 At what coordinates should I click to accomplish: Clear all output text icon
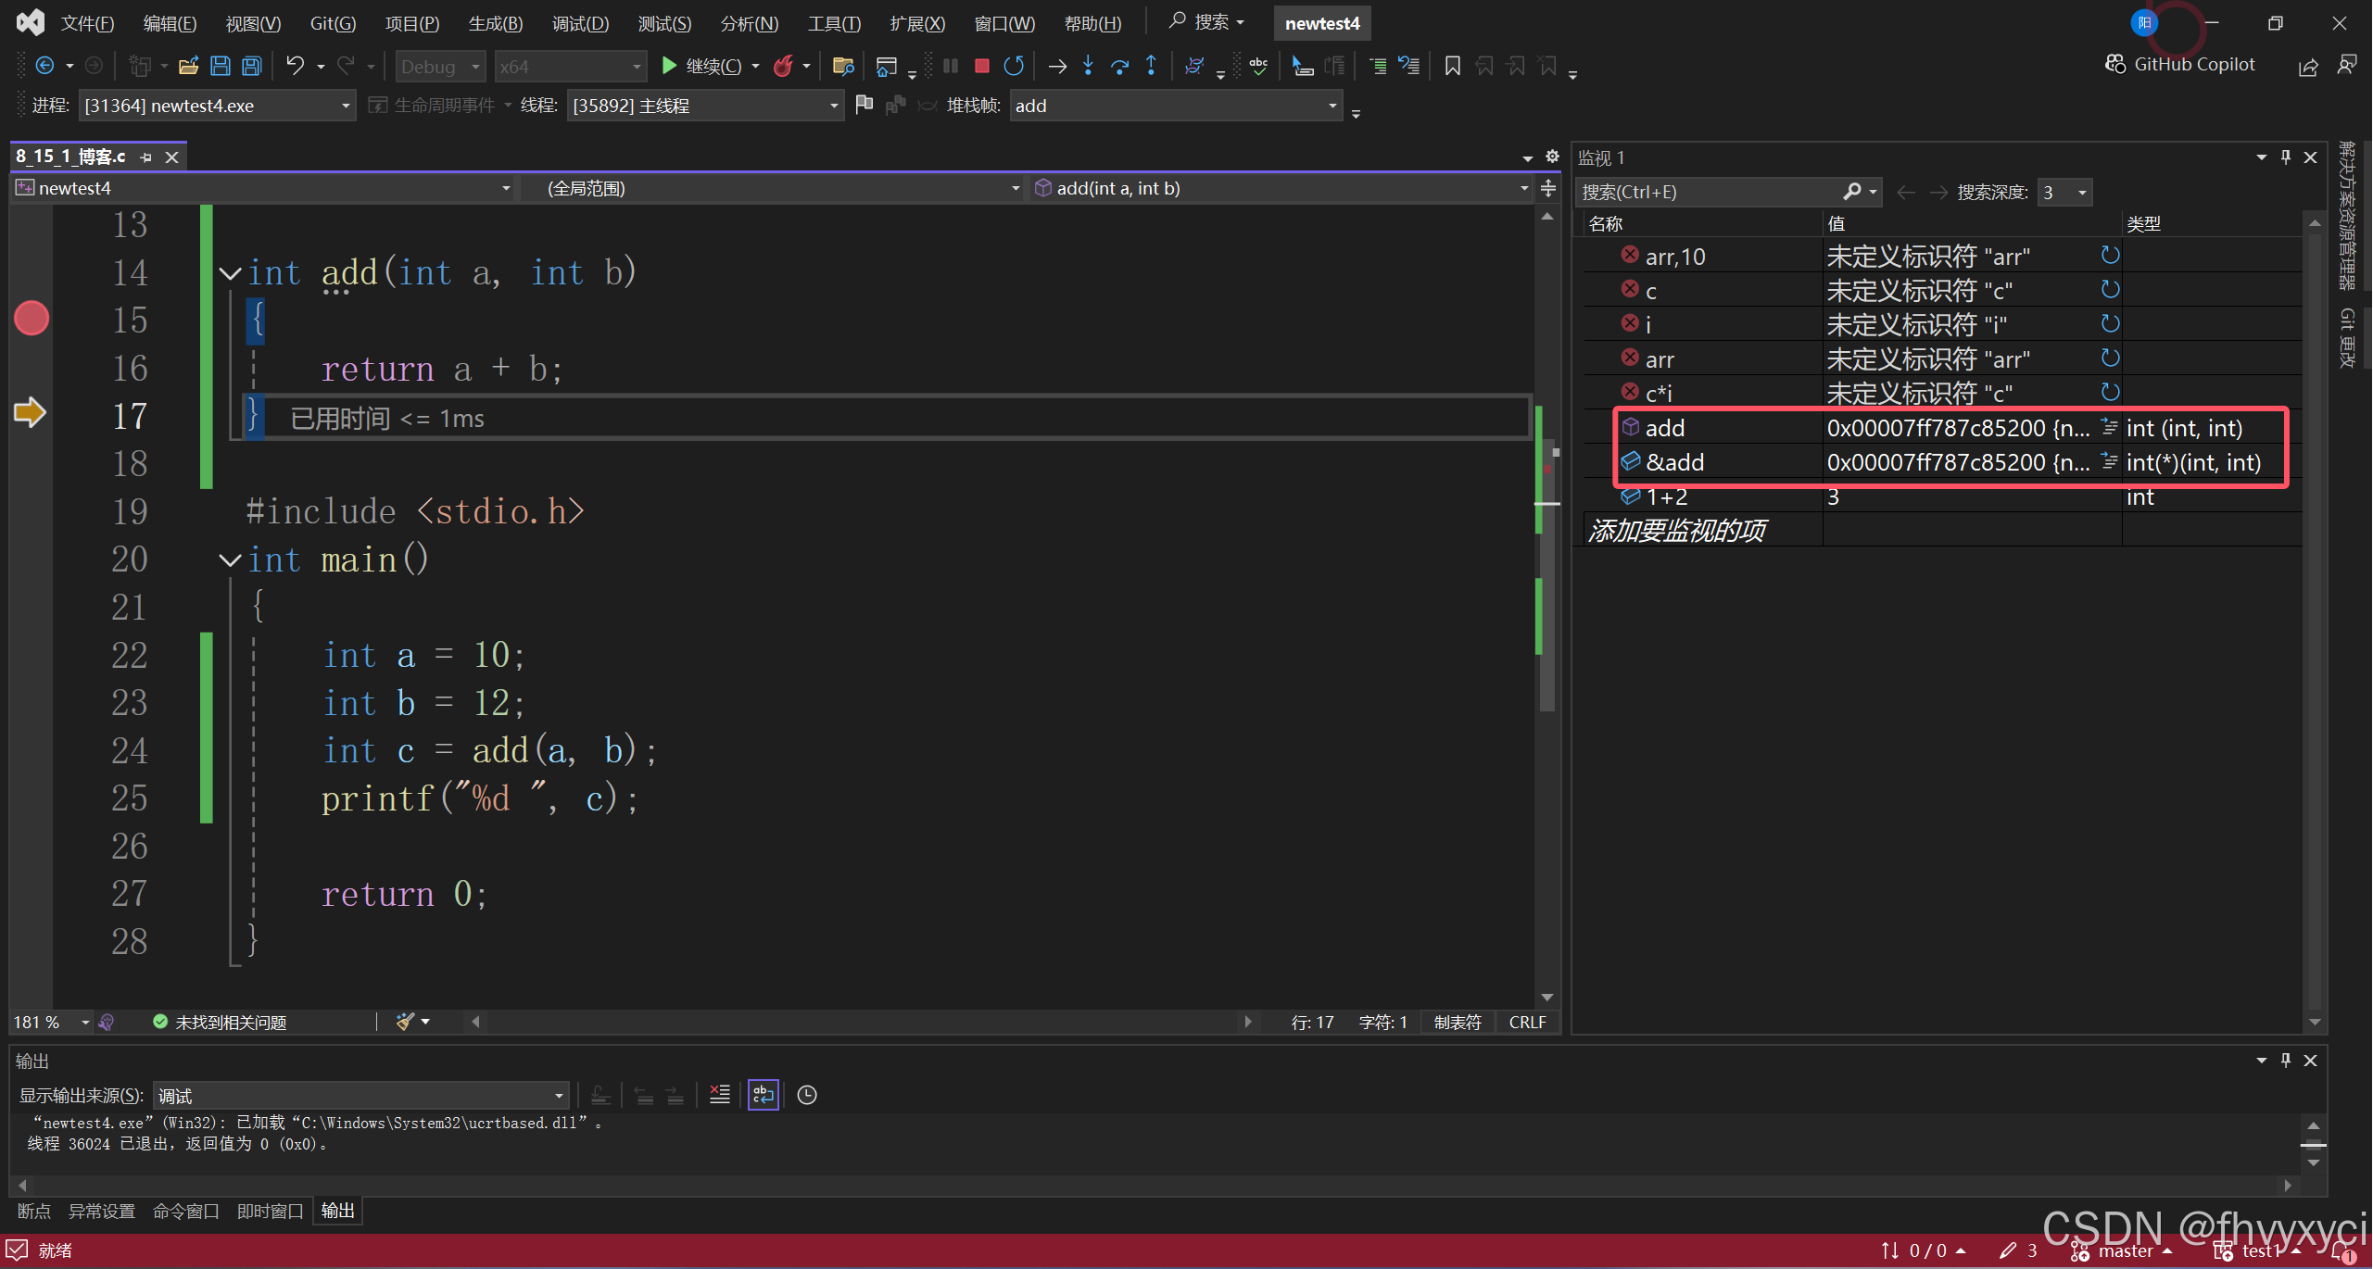[x=719, y=1095]
